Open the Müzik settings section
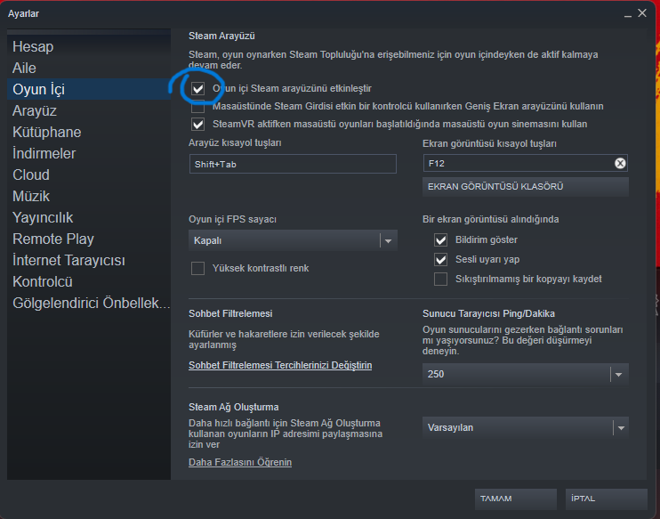Screen dimensions: 660x519 pyautogui.click(x=89, y=197)
